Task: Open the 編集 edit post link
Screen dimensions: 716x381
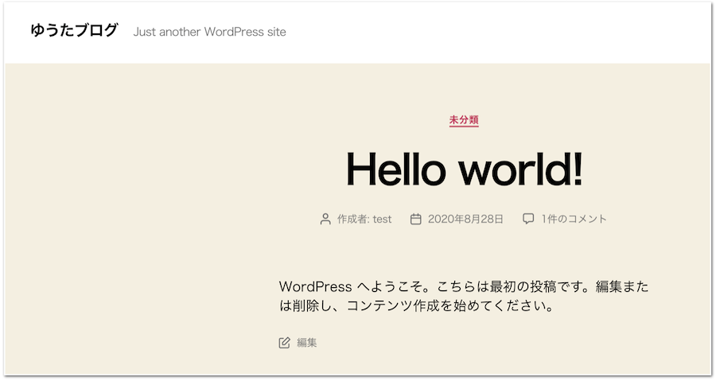Action: click(x=307, y=343)
